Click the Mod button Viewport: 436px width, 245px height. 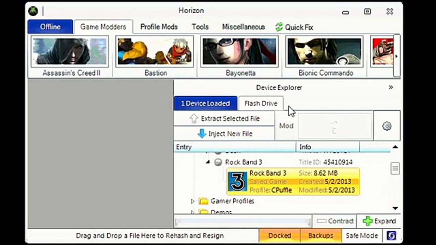coord(324,126)
